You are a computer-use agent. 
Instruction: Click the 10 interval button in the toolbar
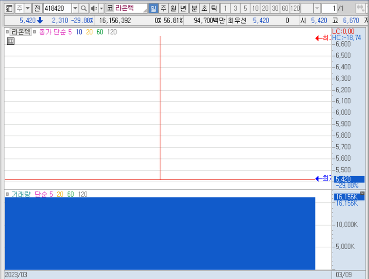point(256,9)
